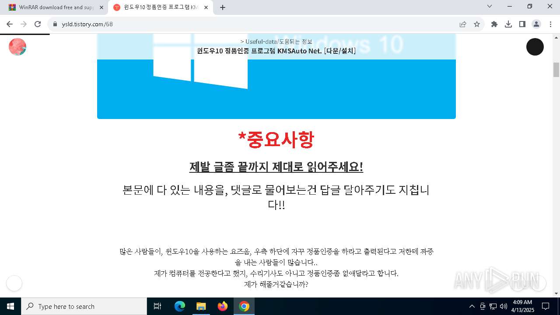560x315 pixels.
Task: Open the notification center icon
Action: pos(546,306)
